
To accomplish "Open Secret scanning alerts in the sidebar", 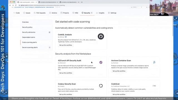I will point(36,47).
